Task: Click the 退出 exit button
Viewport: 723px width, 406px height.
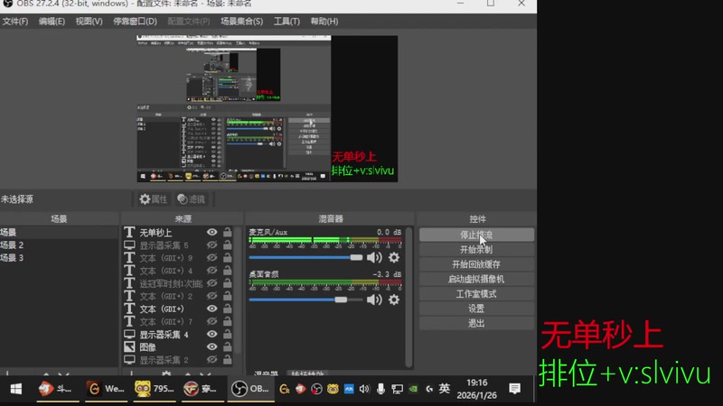Action: click(x=477, y=323)
